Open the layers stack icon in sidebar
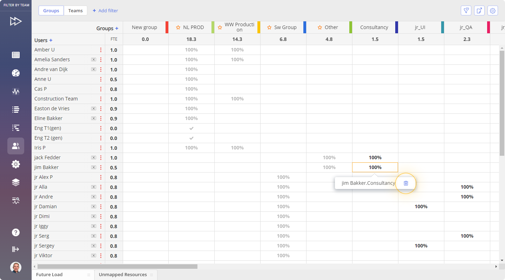The height and width of the screenshot is (280, 505). tap(15, 182)
